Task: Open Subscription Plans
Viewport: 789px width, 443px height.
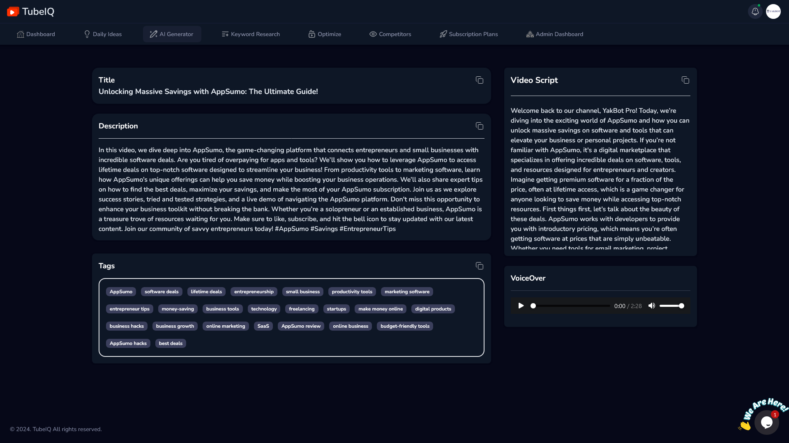Action: (x=468, y=34)
